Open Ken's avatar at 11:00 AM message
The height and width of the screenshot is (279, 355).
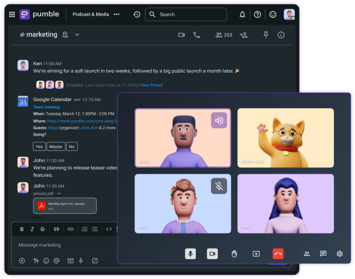coord(23,65)
